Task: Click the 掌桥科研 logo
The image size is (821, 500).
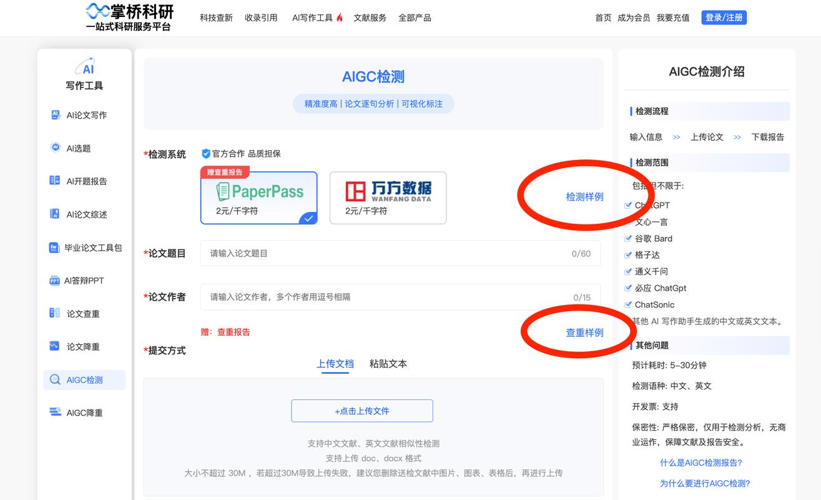Action: (x=129, y=17)
